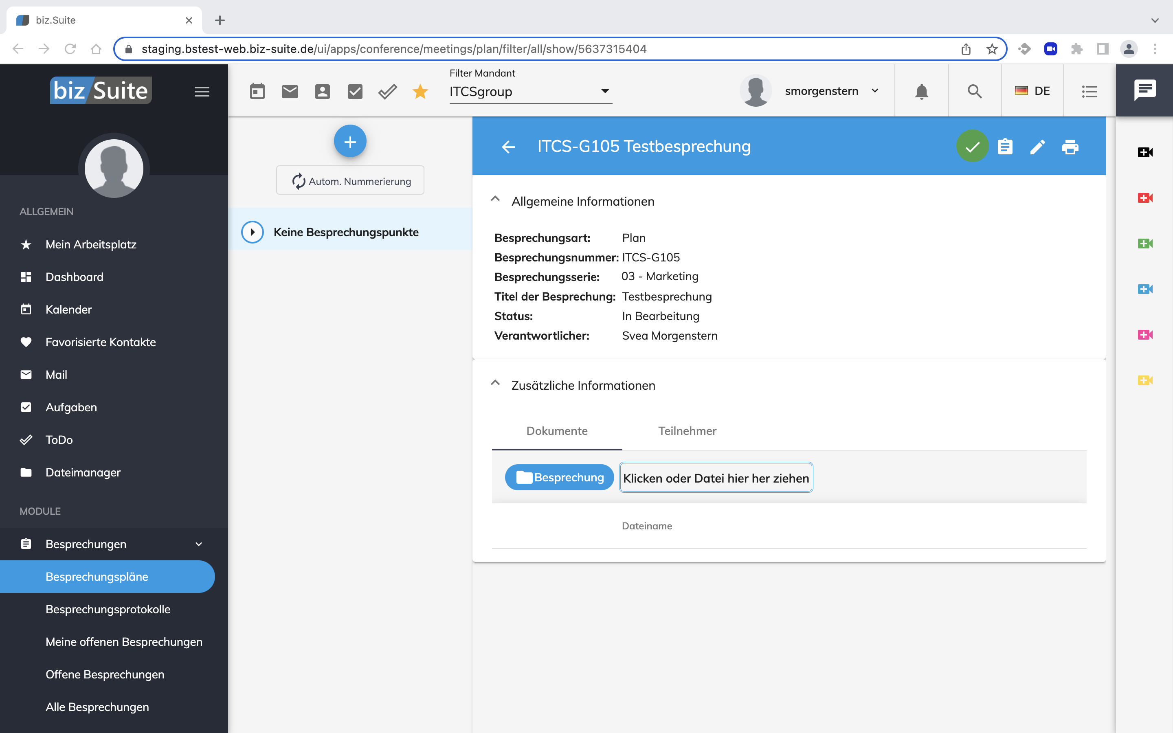Open Chrome profile avatar
The width and height of the screenshot is (1173, 733).
pos(1129,49)
